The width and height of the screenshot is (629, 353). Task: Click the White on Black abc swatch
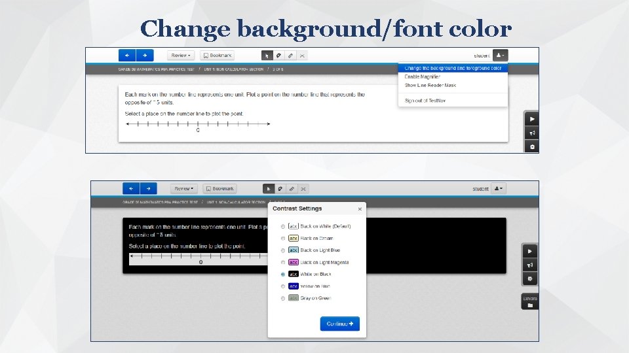[294, 274]
